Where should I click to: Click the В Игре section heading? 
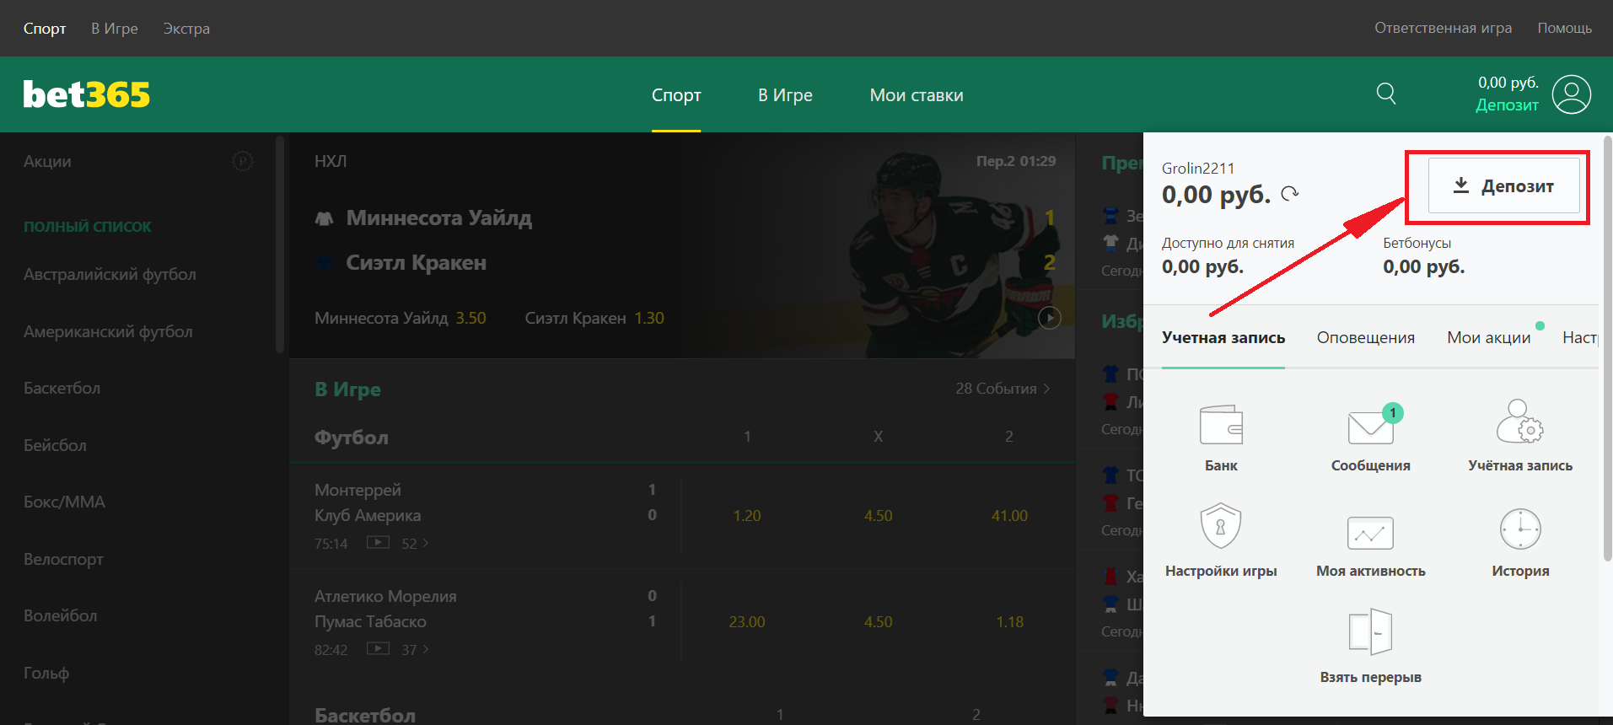tap(347, 389)
